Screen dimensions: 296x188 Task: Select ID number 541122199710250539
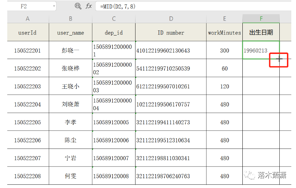(171, 68)
